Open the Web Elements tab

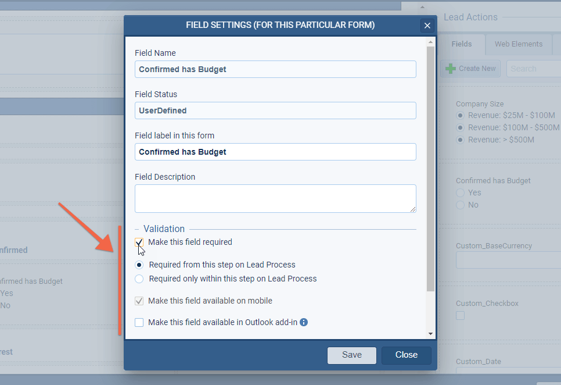[518, 44]
